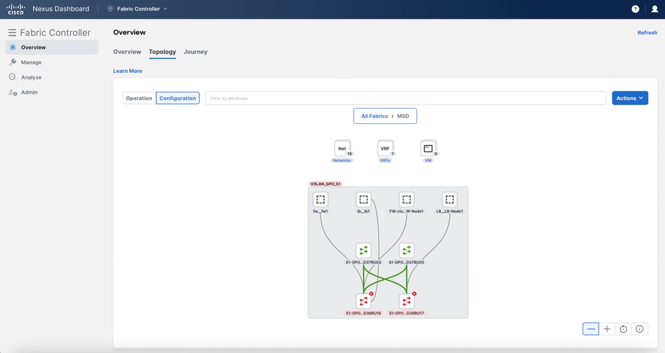Click the Fabric Controller service icon in header
Screen dimensions: 665x353
point(110,9)
